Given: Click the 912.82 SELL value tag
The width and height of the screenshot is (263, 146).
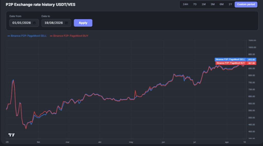Looking at the screenshot, I should pyautogui.click(x=251, y=59).
